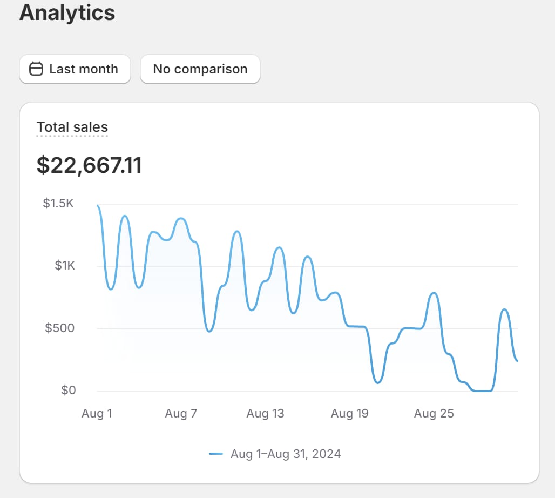The image size is (555, 498).
Task: Click the Aug 1 axis label
Action: (x=97, y=413)
